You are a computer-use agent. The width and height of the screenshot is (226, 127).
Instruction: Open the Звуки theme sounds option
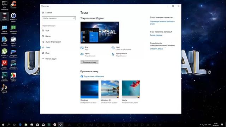click(88, 55)
